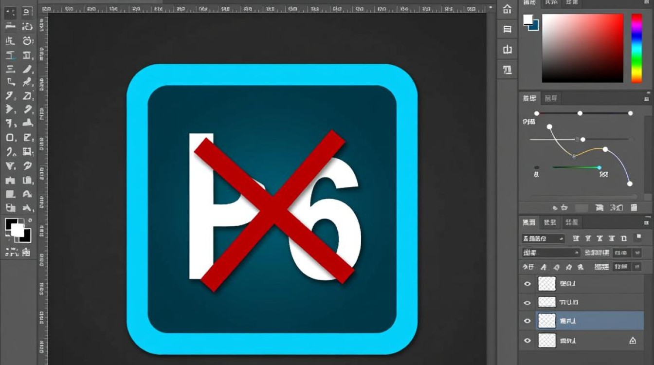Open the layer filter type dropdown
Screen dimensions: 654x365
coord(543,238)
